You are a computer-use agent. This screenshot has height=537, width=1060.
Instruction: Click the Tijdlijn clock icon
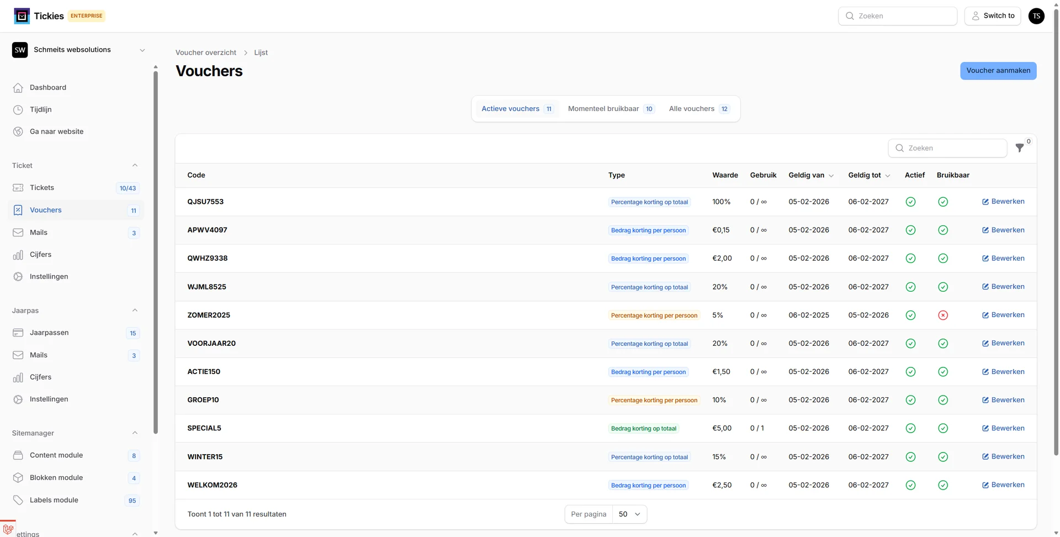[x=18, y=110]
